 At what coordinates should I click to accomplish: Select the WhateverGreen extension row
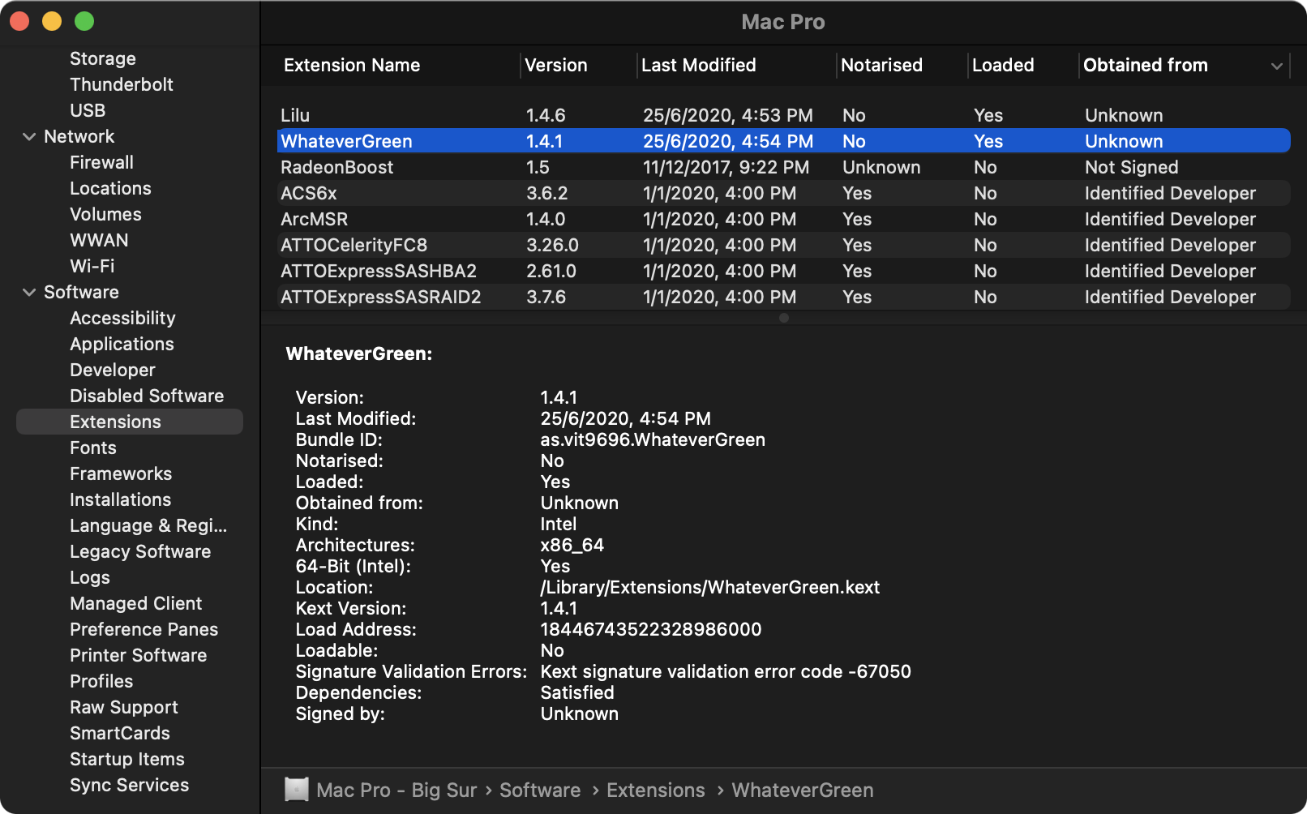(x=783, y=141)
